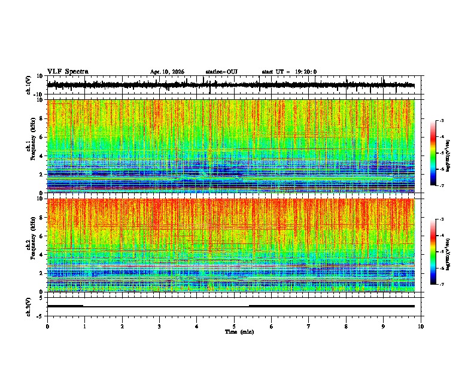Image resolution: width=474 pixels, height=366 pixels.
Task: Click the '0' tick on the time axis
Action: pos(47,327)
